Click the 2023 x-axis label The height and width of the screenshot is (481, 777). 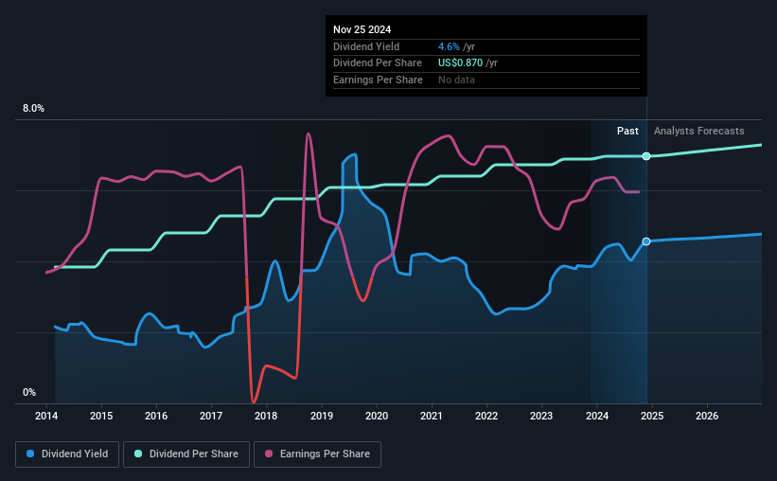tap(541, 416)
